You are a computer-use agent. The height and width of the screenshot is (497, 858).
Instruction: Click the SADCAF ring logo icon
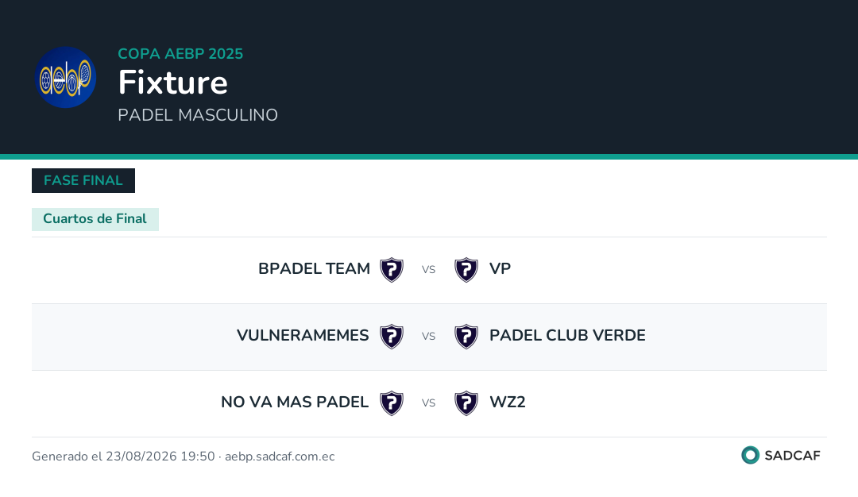pos(750,455)
